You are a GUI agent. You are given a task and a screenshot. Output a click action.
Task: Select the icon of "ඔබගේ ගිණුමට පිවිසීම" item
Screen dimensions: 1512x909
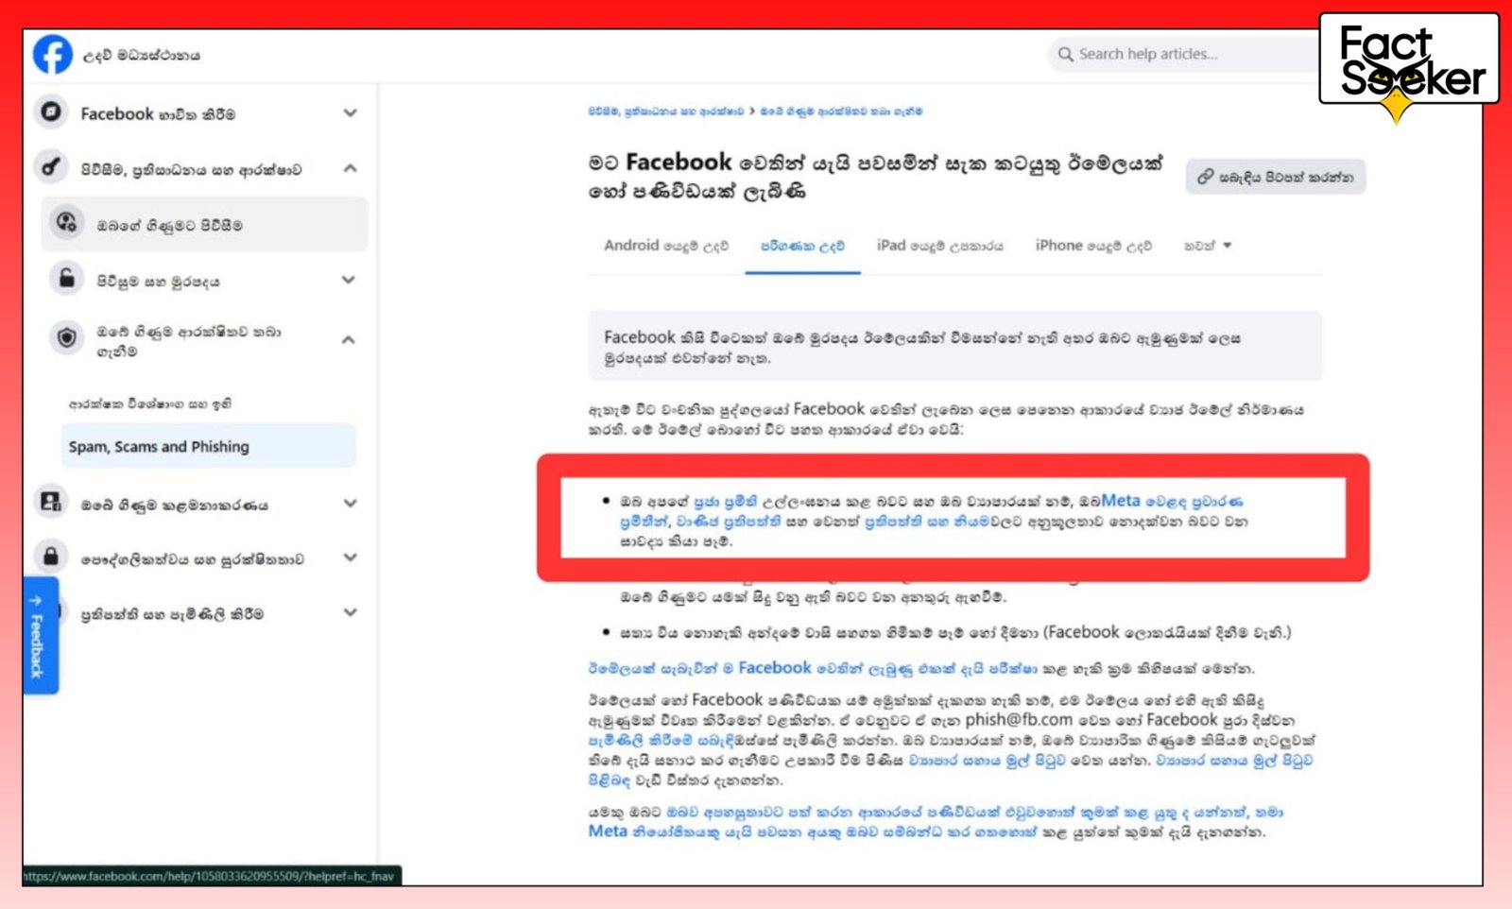tap(67, 223)
